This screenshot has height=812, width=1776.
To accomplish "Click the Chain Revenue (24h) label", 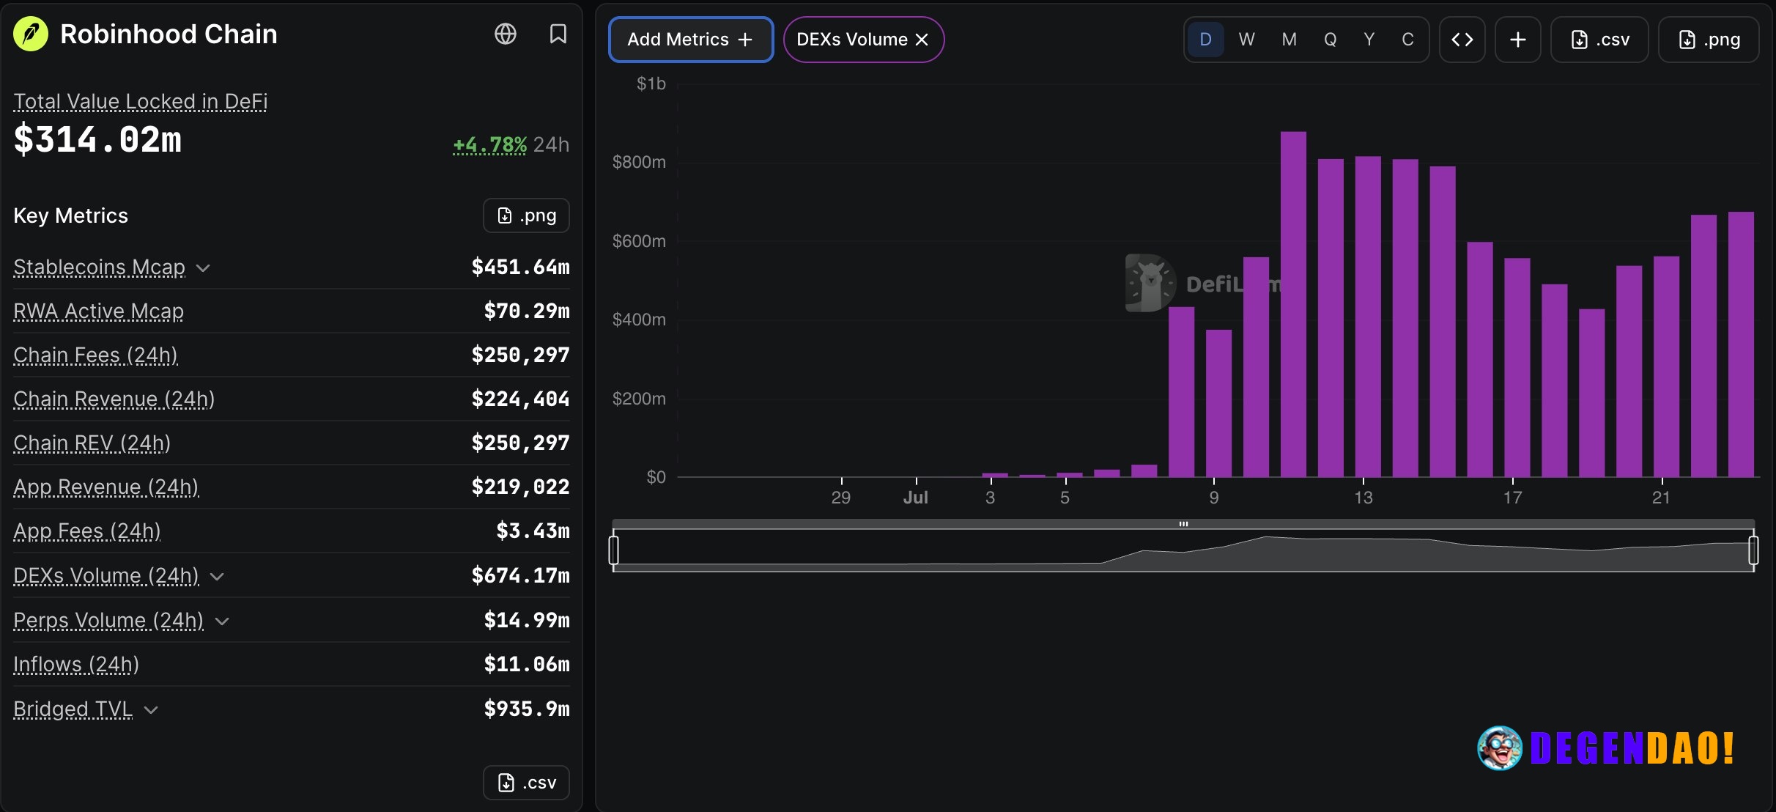I will click(114, 399).
